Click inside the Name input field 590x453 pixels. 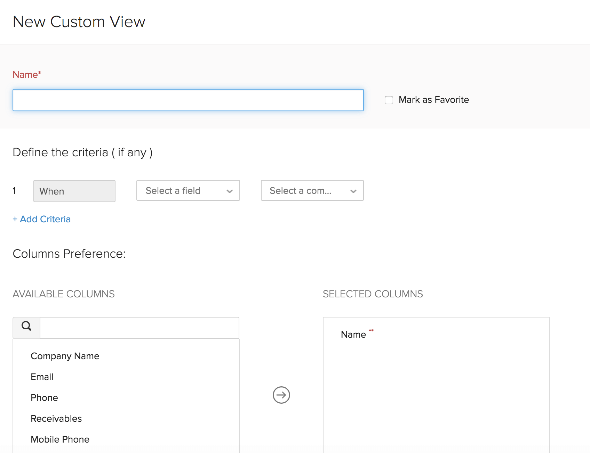188,100
